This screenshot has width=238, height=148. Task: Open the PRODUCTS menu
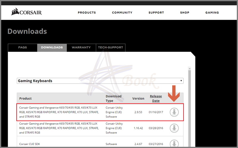(87, 13)
